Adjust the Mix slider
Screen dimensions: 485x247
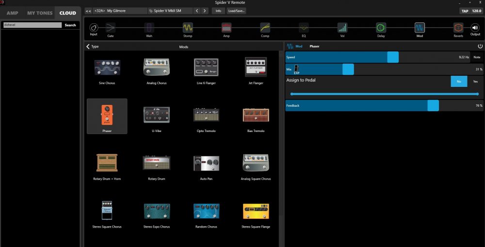tap(384, 69)
